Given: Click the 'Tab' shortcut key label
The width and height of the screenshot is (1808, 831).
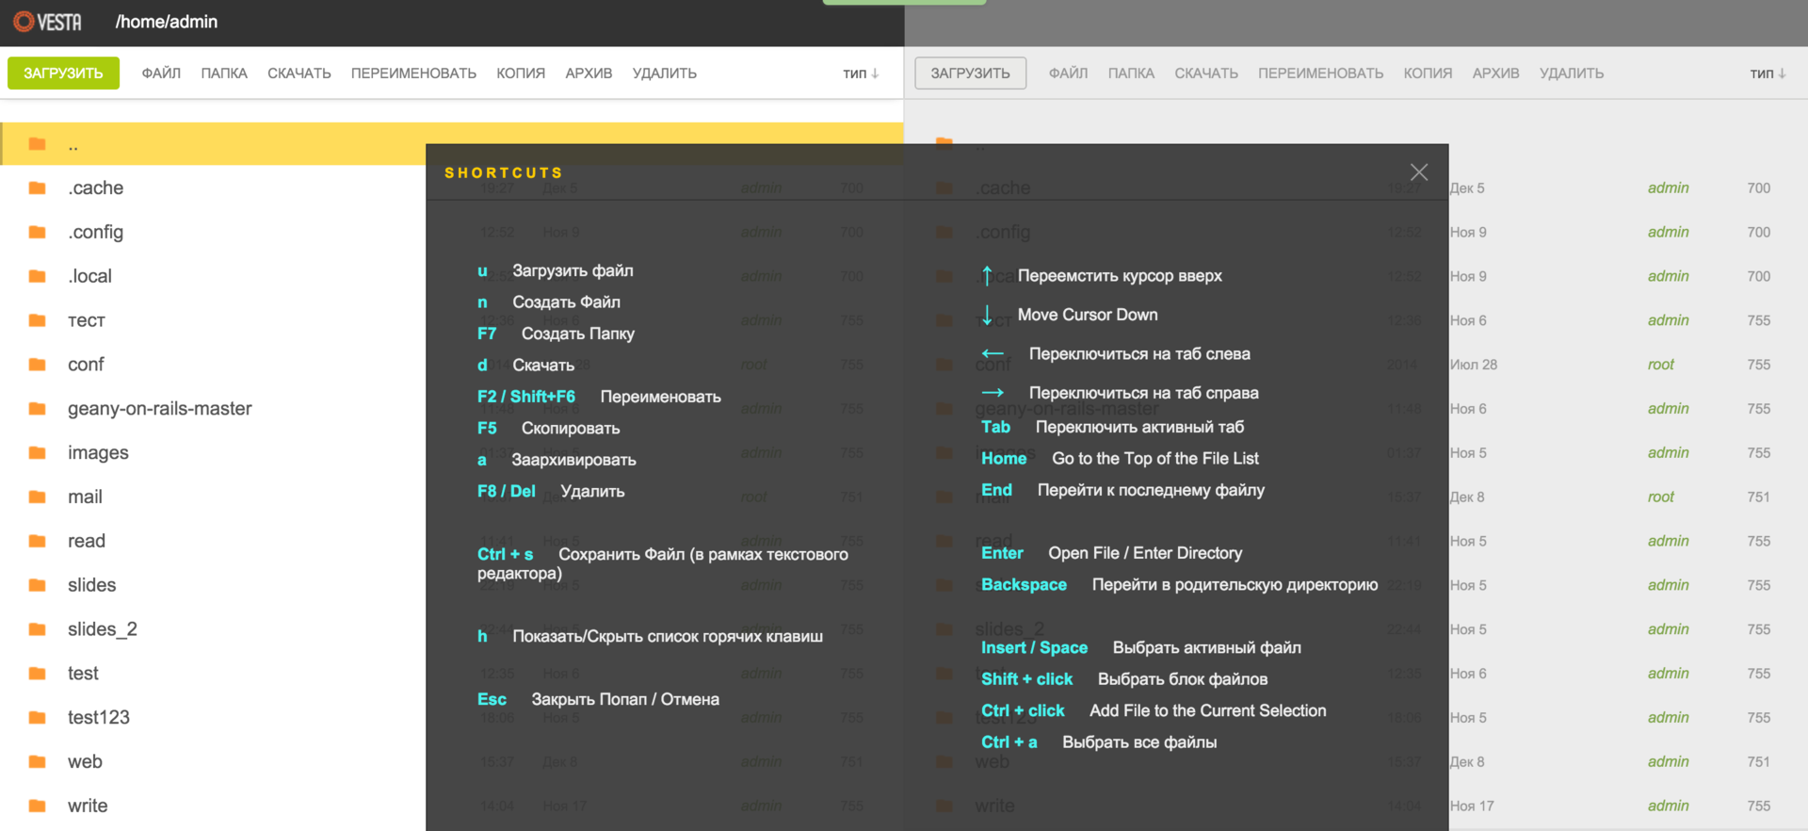Looking at the screenshot, I should (995, 427).
